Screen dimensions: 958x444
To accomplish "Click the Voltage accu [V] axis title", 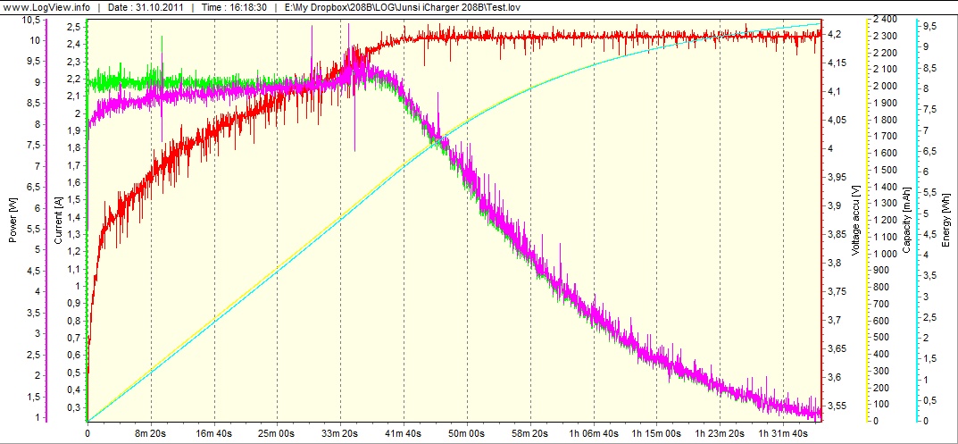I will pos(854,219).
